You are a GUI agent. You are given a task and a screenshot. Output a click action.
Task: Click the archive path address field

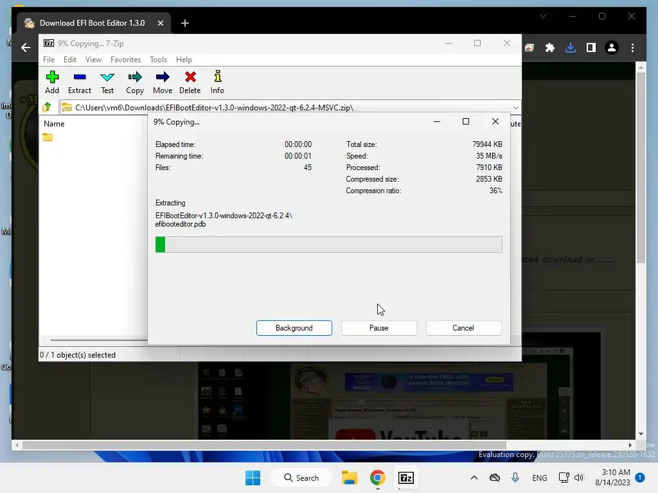pos(285,108)
